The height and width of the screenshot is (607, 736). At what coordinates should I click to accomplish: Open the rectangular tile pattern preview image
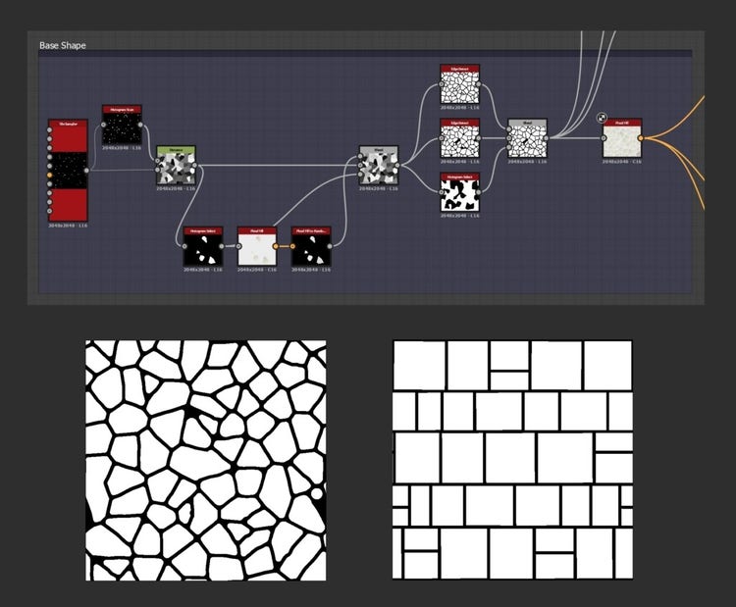[x=512, y=460]
